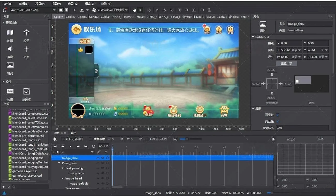Select friendcard_yaoqing.csd in resources list
336x196 pixels.
tap(28, 158)
